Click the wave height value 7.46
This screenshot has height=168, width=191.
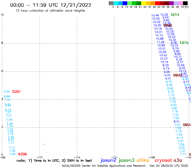click(176, 115)
